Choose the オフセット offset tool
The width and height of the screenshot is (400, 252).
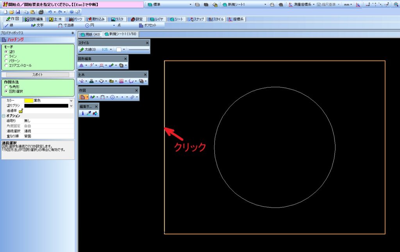click(147, 25)
